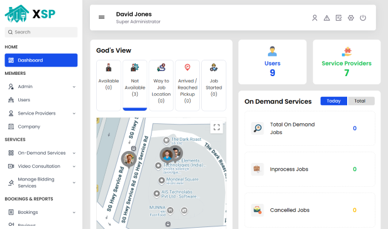Click the Bookings list icon in sidebar
388x229 pixels.
[11, 212]
